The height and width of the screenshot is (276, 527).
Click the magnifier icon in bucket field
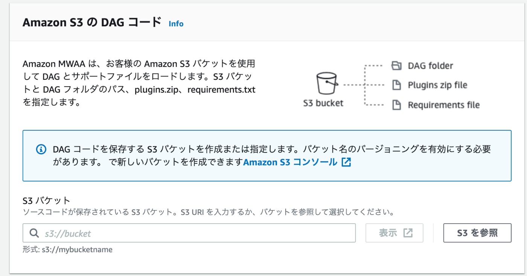pyautogui.click(x=34, y=233)
